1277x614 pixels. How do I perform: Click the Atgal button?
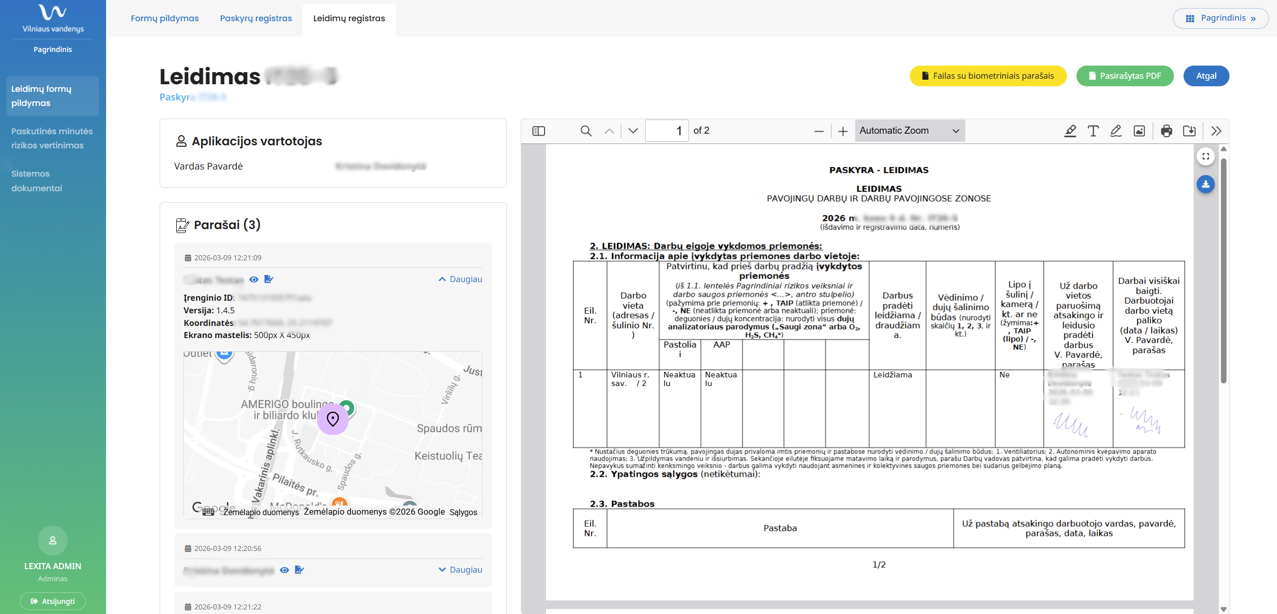click(1206, 76)
